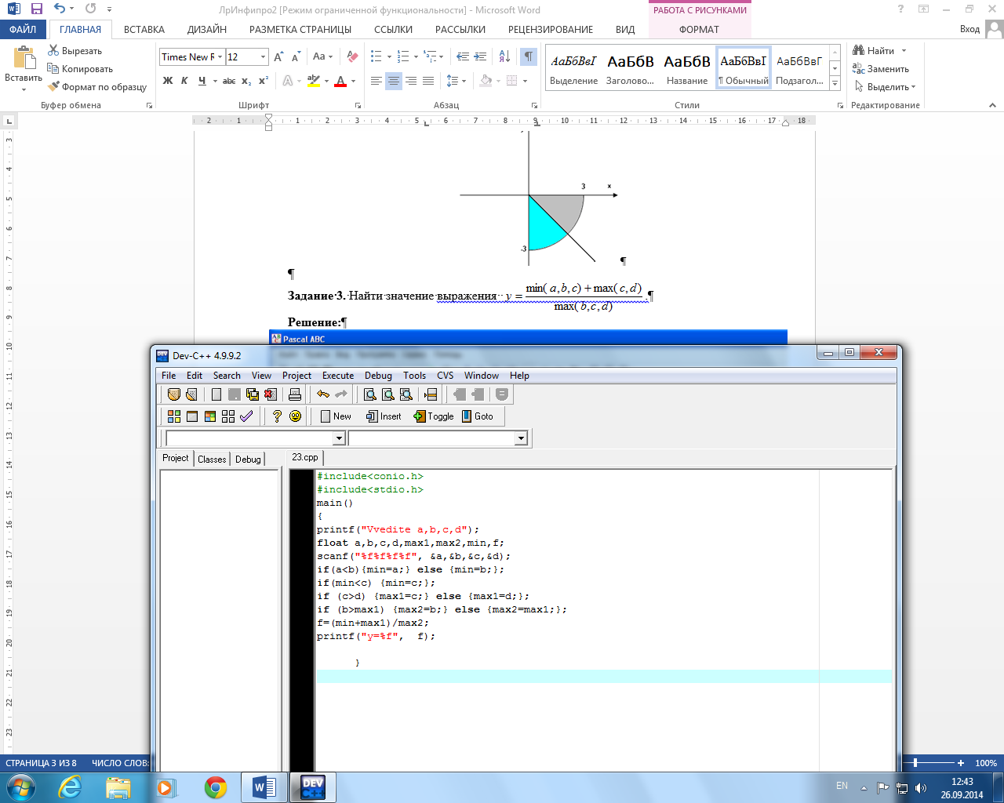The width and height of the screenshot is (1004, 803).
Task: Open the ФАЙЛ tab in Word
Action: click(x=23, y=29)
